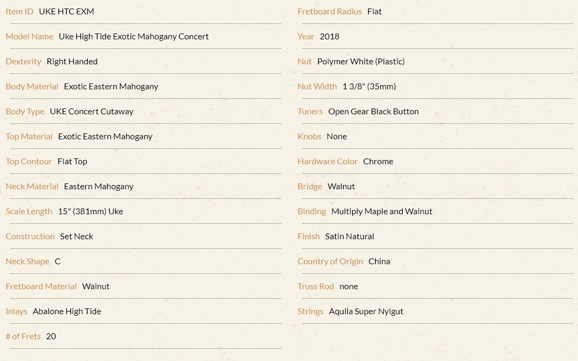Select the fret count value "20"
Screen dimensions: 578x361
pos(51,337)
